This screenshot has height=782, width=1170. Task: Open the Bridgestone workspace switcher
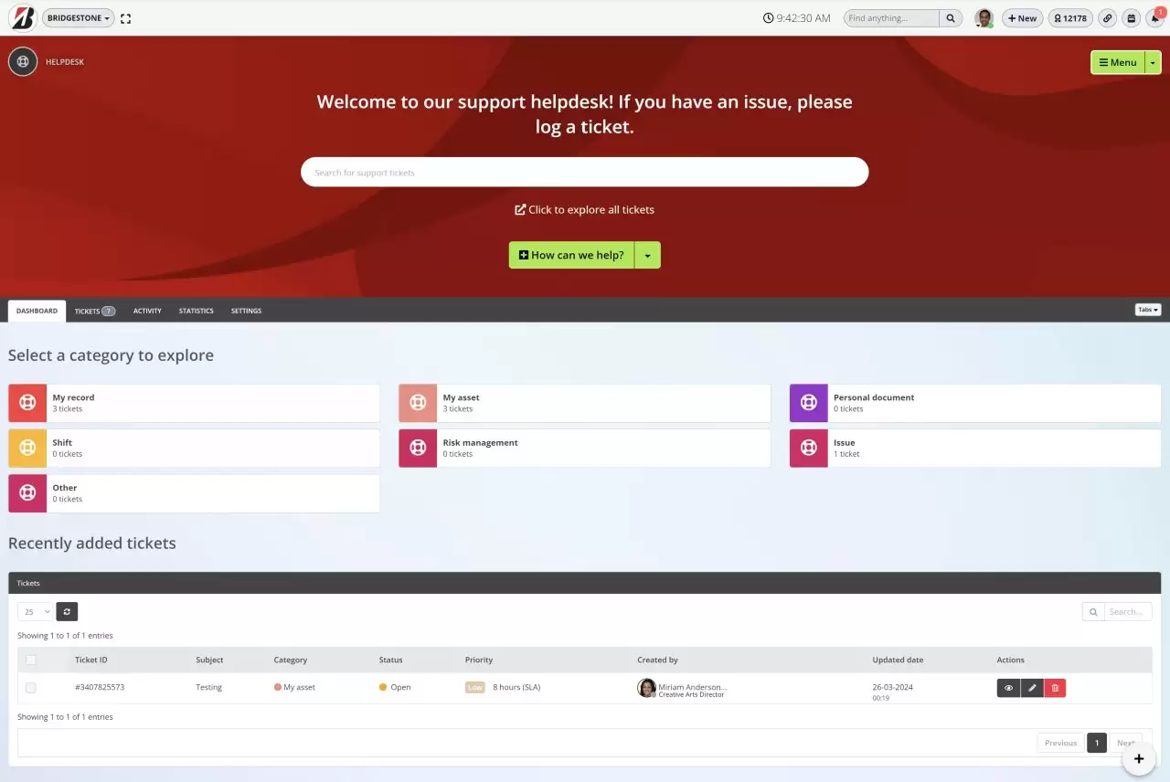78,17
